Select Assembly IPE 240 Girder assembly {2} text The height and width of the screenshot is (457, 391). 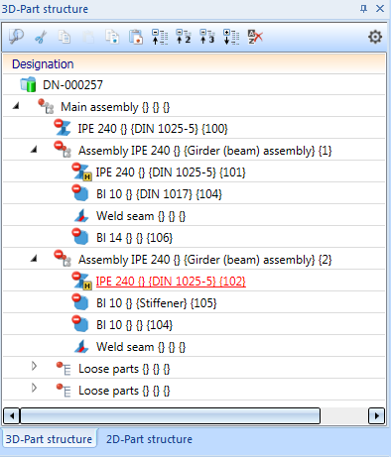(x=205, y=260)
